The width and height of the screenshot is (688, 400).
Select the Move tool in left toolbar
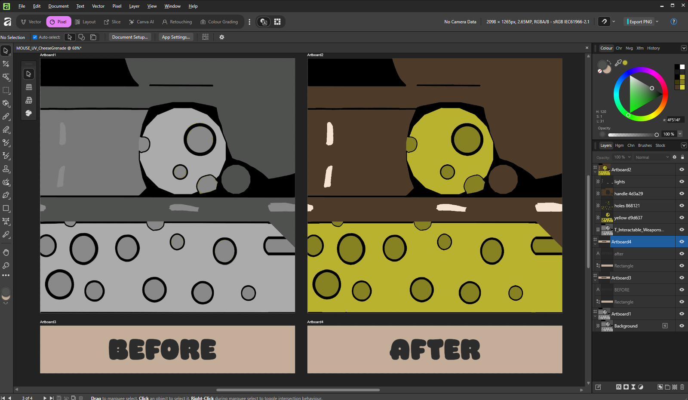coord(6,51)
